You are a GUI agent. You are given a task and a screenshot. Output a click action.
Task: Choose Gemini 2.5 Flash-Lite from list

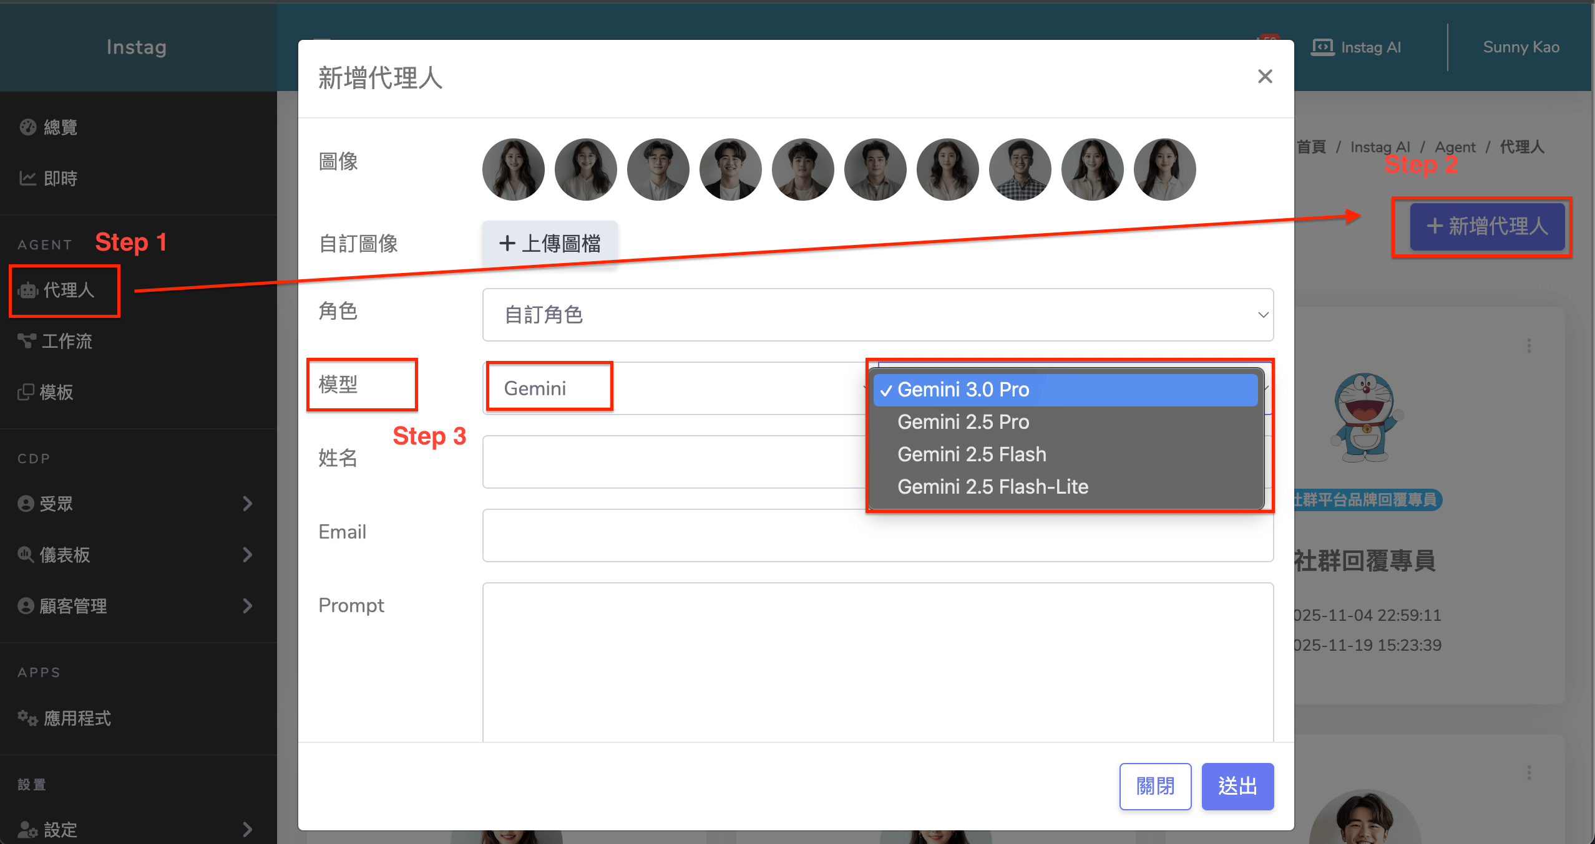click(x=992, y=487)
